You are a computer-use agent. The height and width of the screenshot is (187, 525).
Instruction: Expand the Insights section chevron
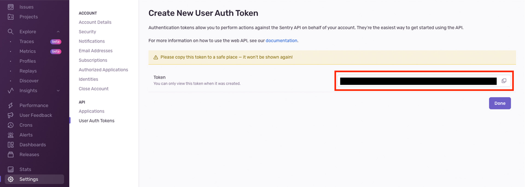(58, 91)
